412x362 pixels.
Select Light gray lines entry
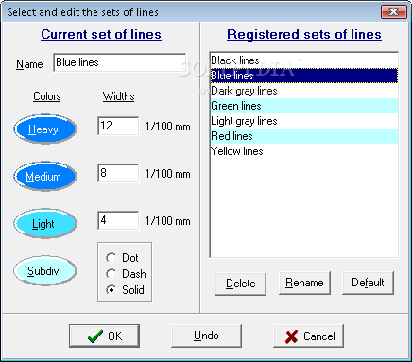pos(304,121)
